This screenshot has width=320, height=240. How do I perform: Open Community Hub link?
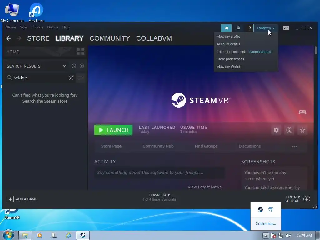pos(158,146)
